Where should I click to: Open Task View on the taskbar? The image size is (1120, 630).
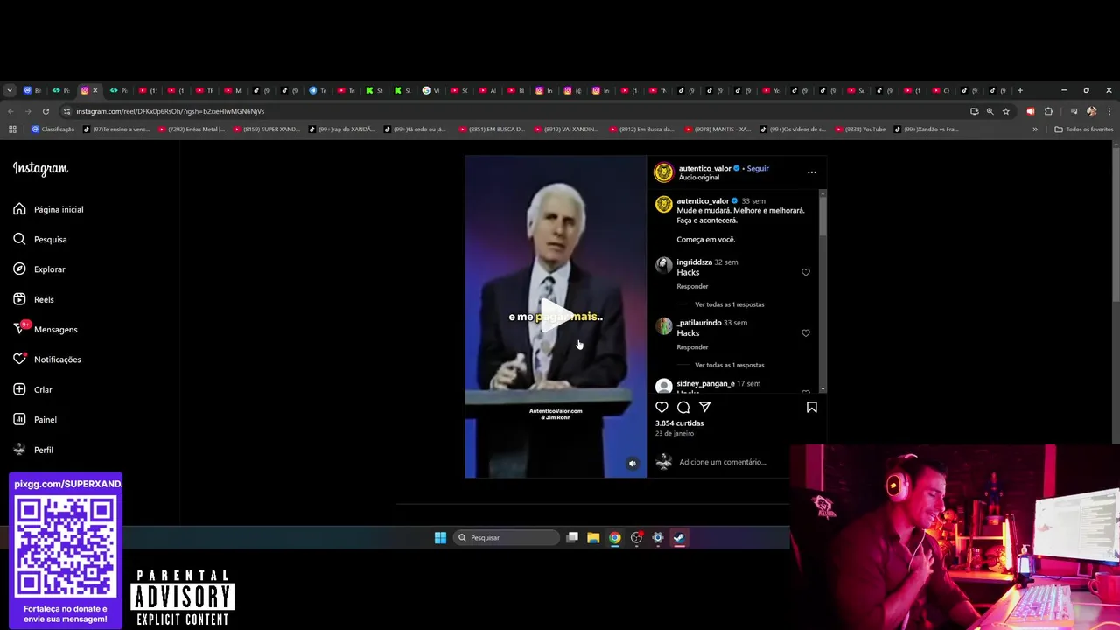[572, 538]
